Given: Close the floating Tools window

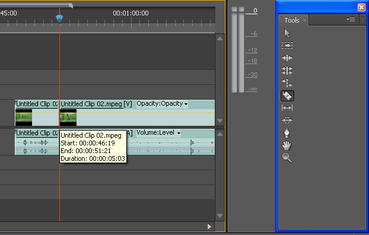Looking at the screenshot, I should point(361,7).
